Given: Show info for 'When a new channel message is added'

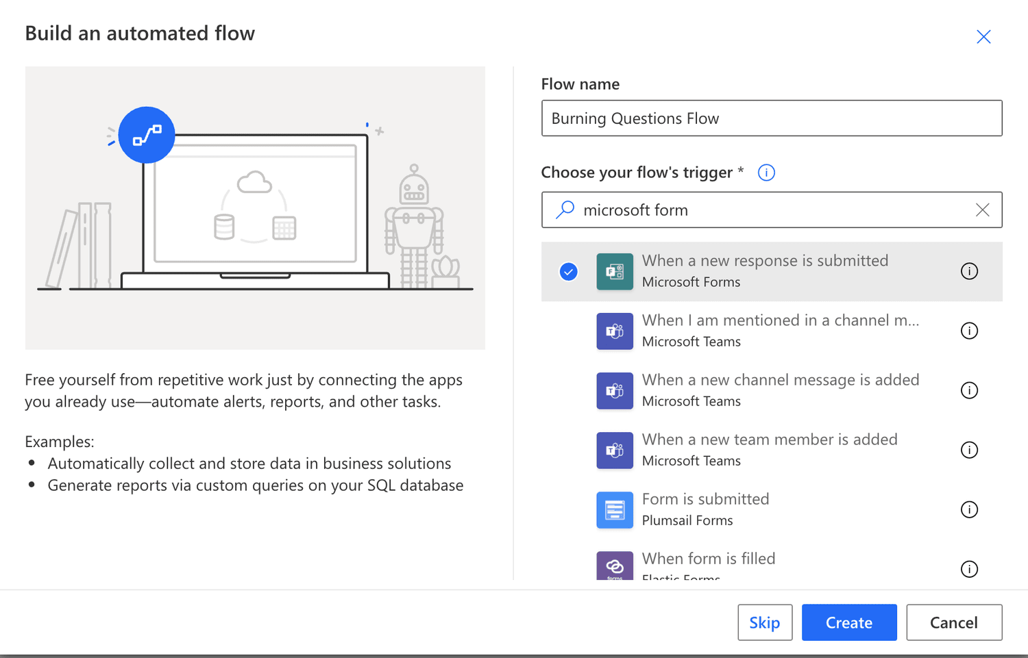Looking at the screenshot, I should click(x=969, y=390).
